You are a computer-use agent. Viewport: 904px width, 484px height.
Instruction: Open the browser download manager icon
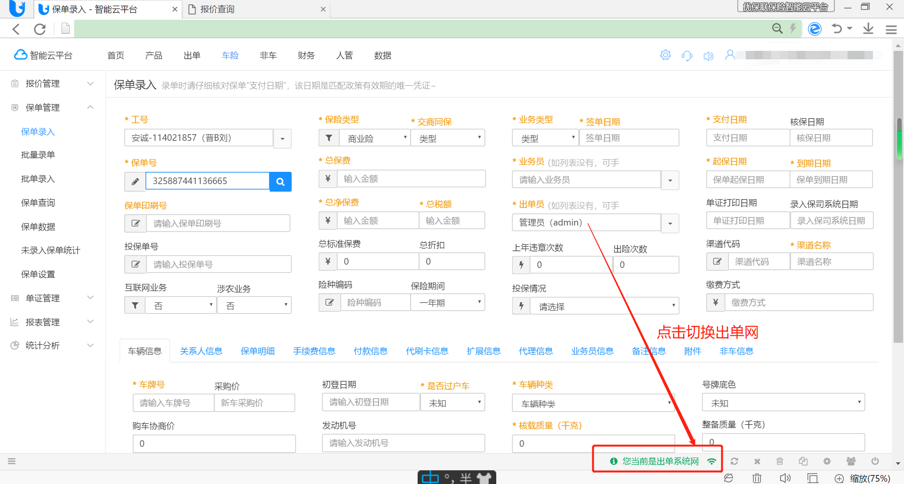pos(868,29)
